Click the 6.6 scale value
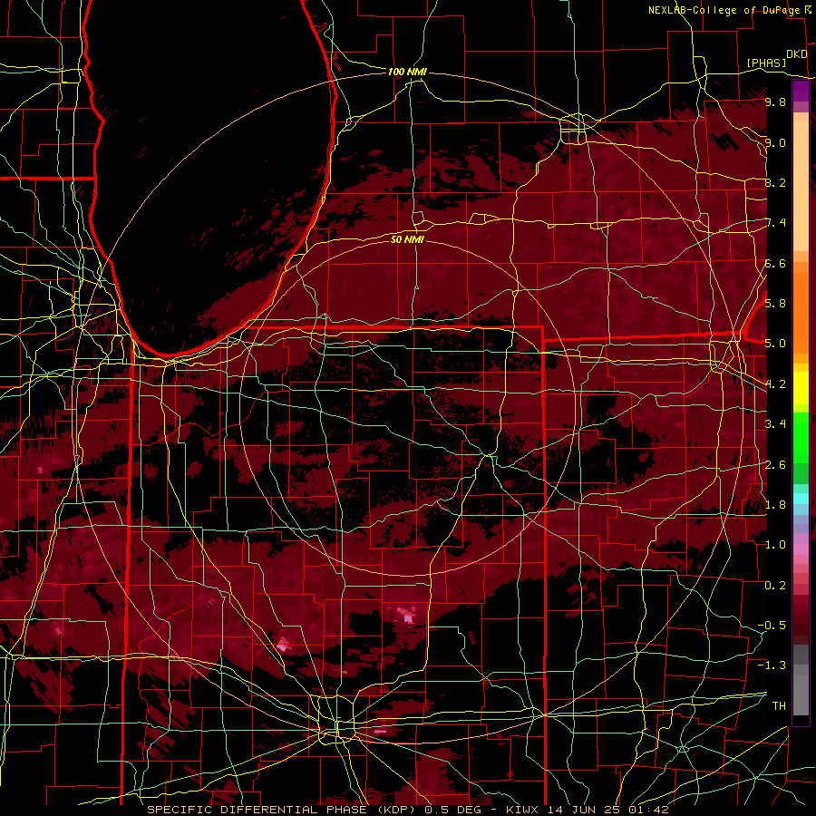 (775, 263)
